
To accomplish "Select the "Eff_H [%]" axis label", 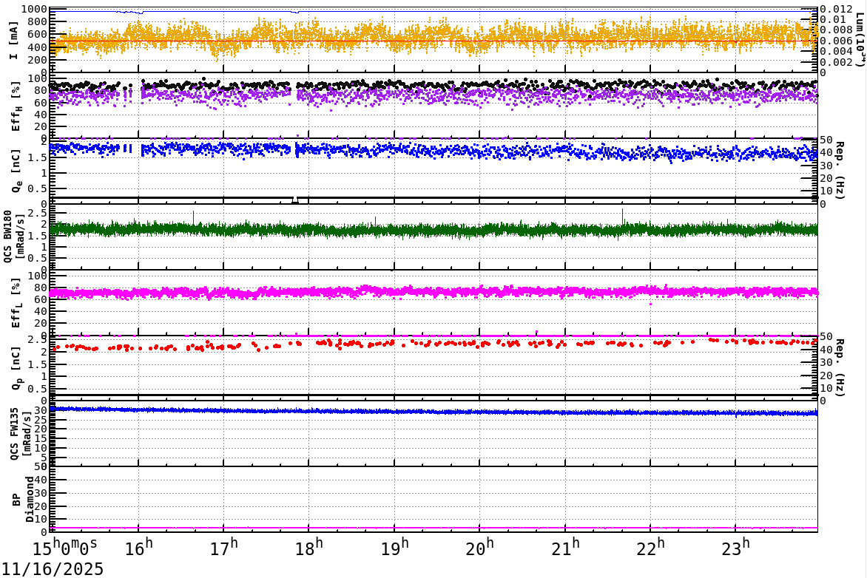I will (x=16, y=106).
